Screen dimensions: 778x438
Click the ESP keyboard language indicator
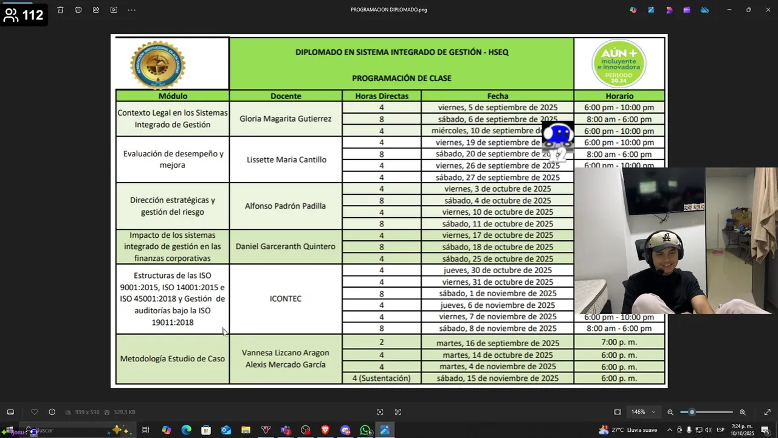(721, 430)
